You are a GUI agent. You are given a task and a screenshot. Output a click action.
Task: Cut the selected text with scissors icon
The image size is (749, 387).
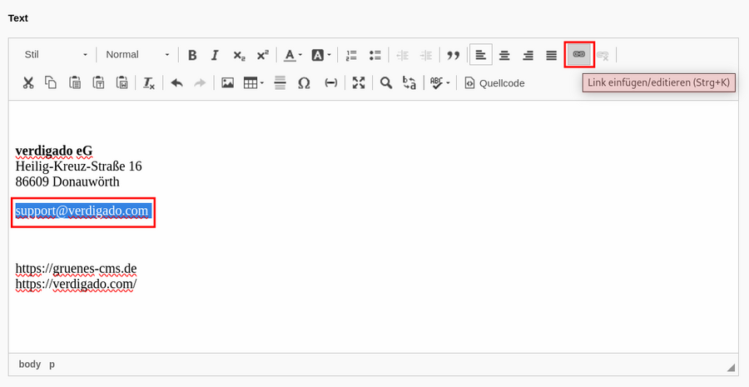click(x=28, y=82)
